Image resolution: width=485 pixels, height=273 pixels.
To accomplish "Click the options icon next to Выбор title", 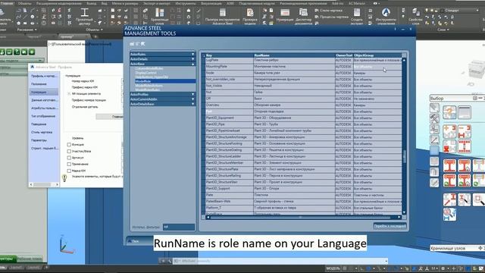I will pos(475,98).
